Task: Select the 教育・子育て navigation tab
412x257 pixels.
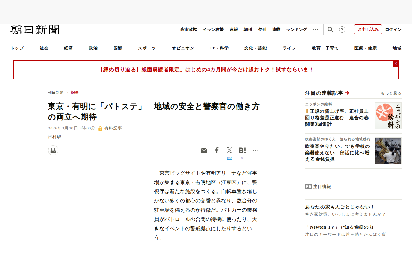Action: point(325,48)
